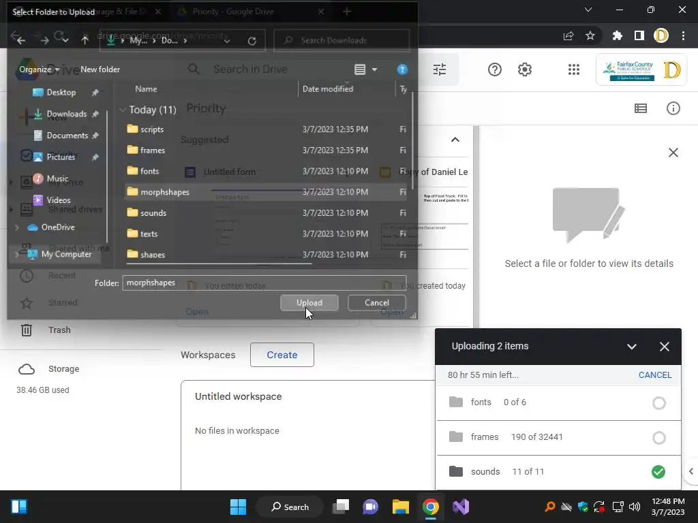Image resolution: width=698 pixels, height=523 pixels.
Task: Minimize the upload progress panel
Action: coord(632,347)
